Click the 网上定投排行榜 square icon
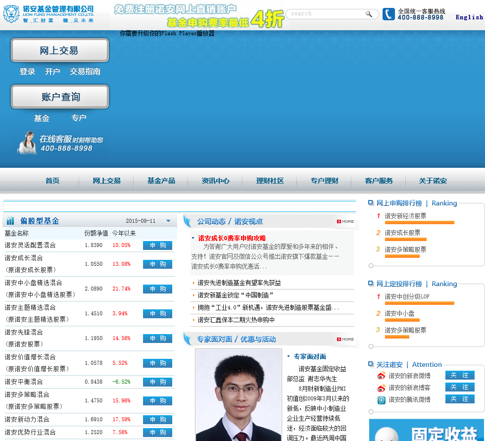485x441 pixels. point(371,283)
